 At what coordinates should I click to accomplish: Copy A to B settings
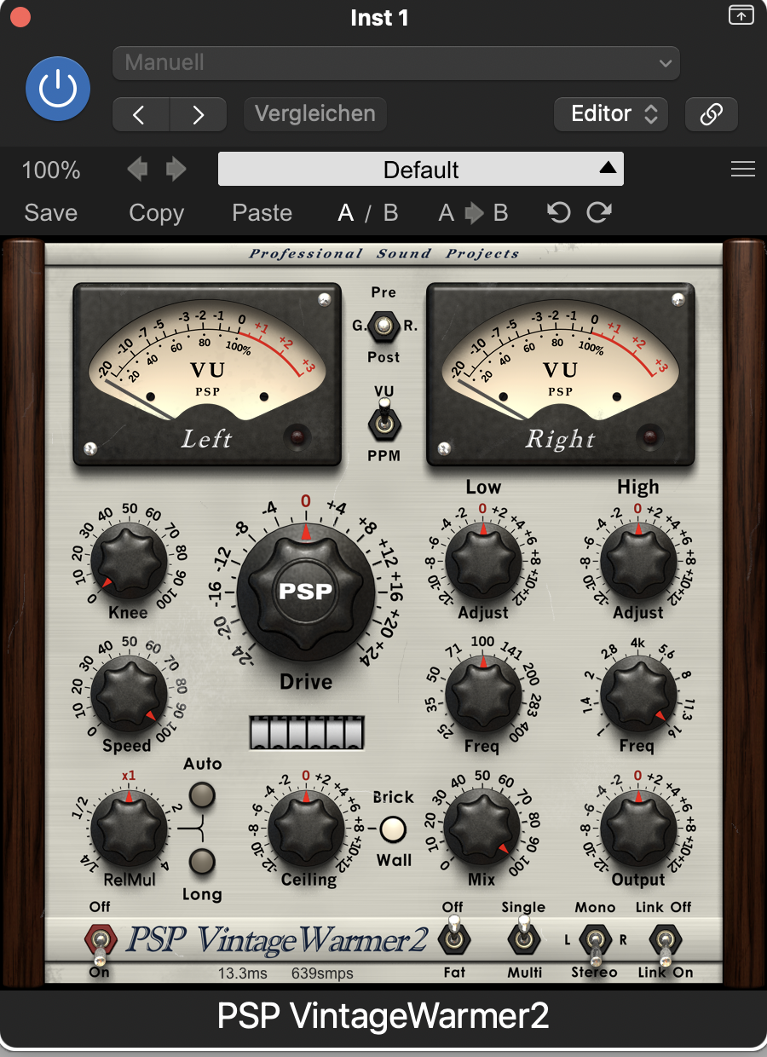473,213
